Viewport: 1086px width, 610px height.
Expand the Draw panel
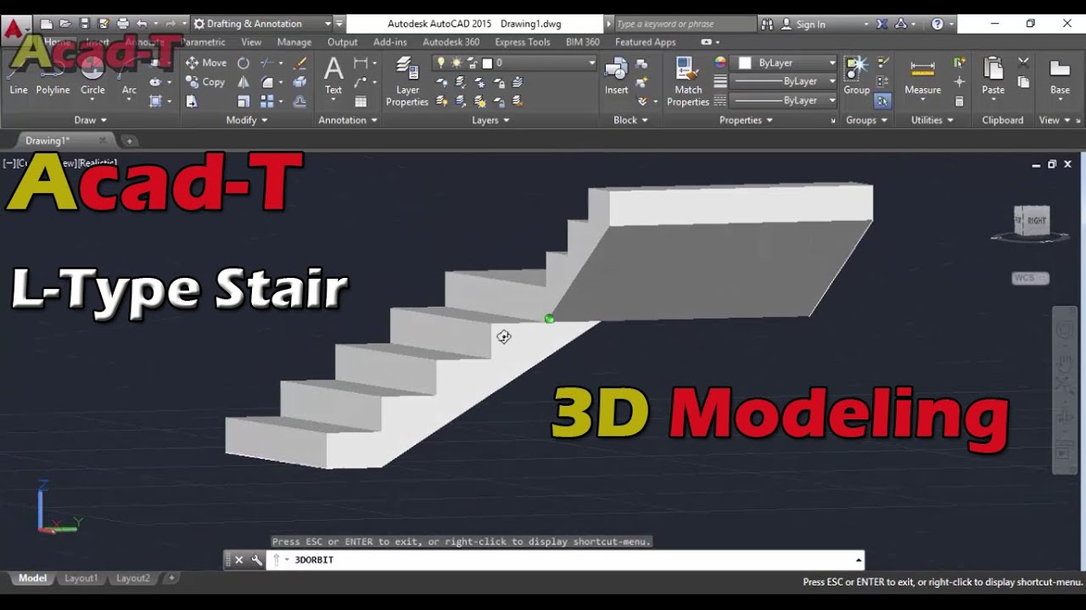[91, 120]
